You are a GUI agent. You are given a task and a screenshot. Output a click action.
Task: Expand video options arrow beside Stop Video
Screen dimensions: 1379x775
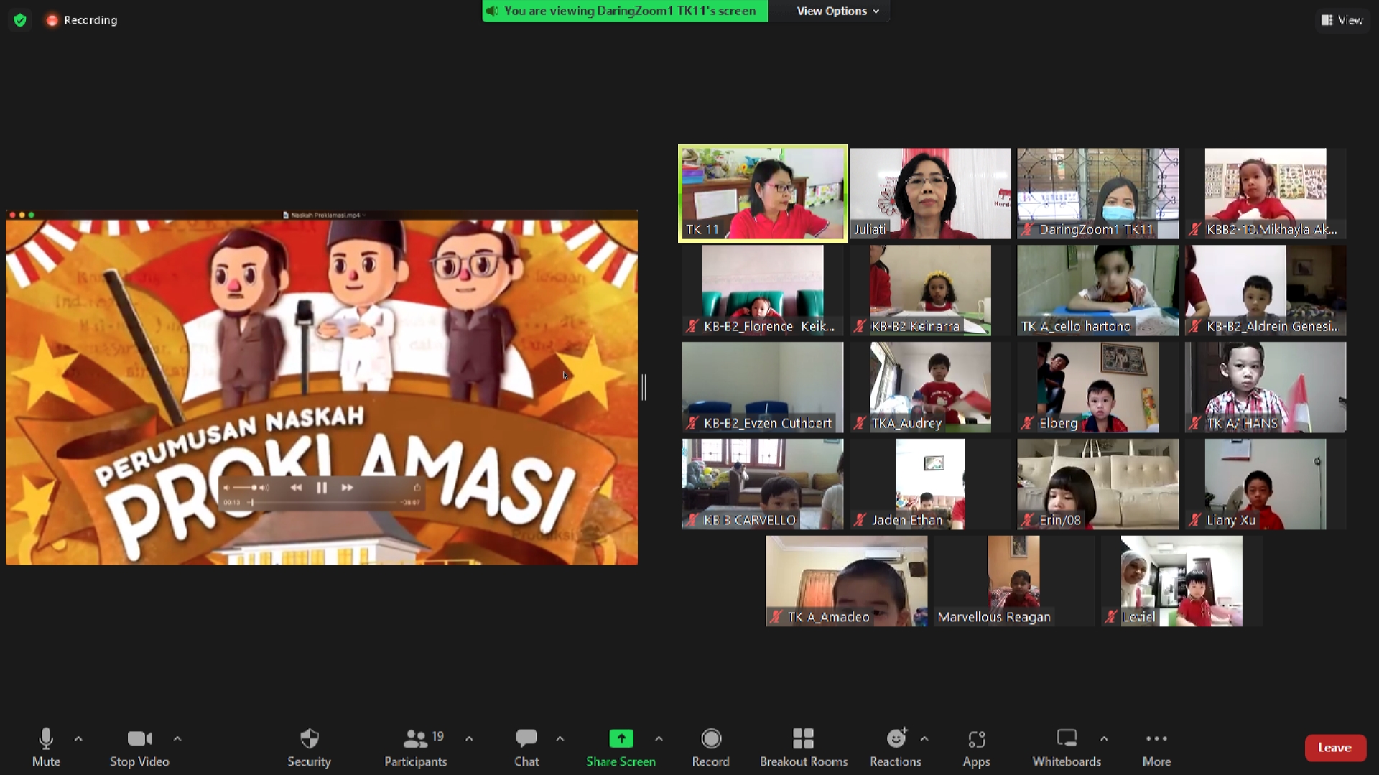177,738
